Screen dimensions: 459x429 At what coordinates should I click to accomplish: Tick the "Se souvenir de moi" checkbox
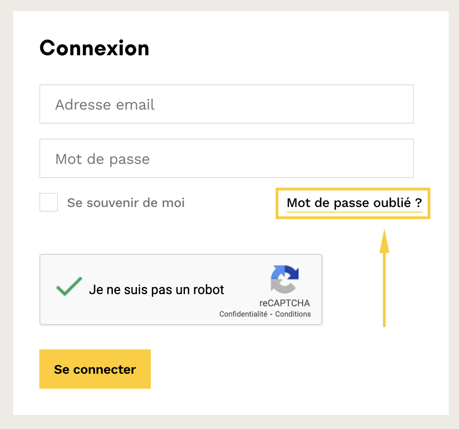click(49, 202)
